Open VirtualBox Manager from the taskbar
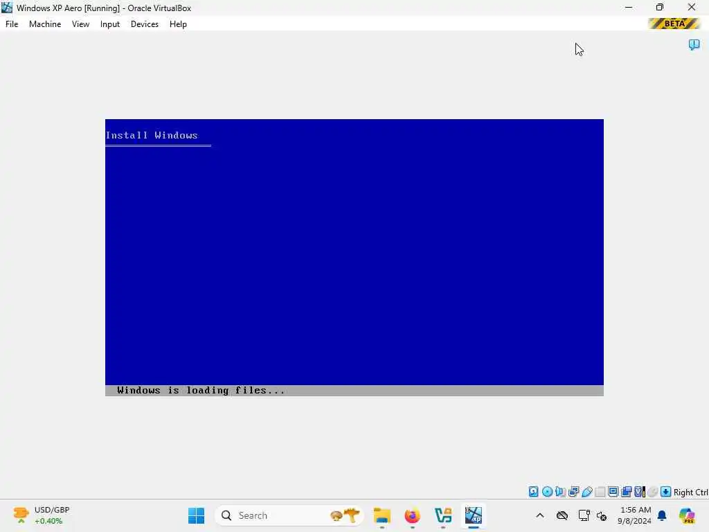The width and height of the screenshot is (709, 532). pyautogui.click(x=443, y=515)
